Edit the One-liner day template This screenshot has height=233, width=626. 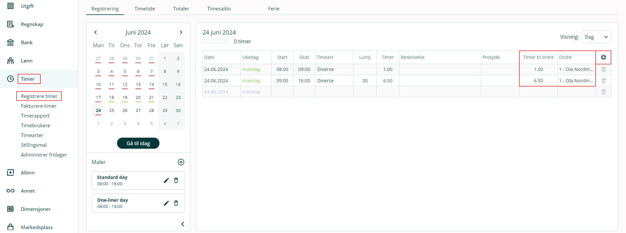coord(166,203)
